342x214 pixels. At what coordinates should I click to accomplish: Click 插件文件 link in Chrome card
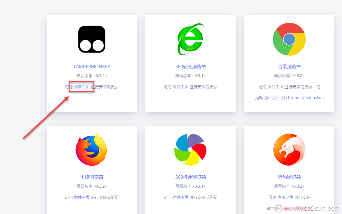pyautogui.click(x=272, y=98)
